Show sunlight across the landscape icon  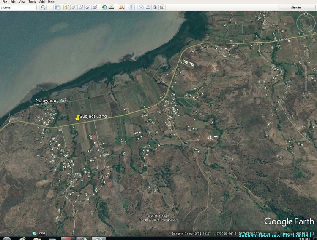click(x=112, y=8)
